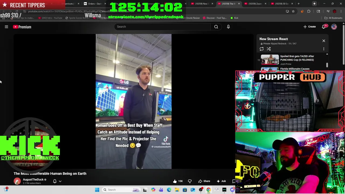Viewport: 345px width, 194px height.
Task: Open Chrome extensions puzzle icon
Action: pos(309,11)
